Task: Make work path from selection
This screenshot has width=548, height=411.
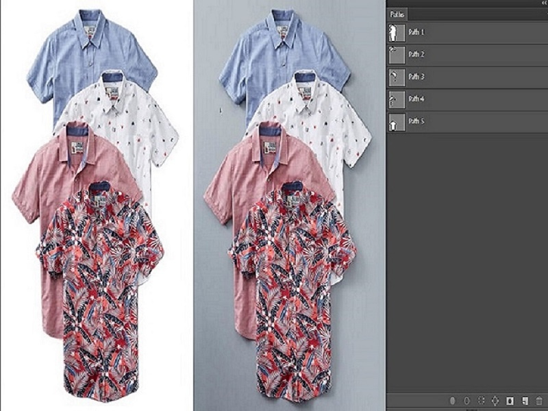Action: tap(495, 400)
